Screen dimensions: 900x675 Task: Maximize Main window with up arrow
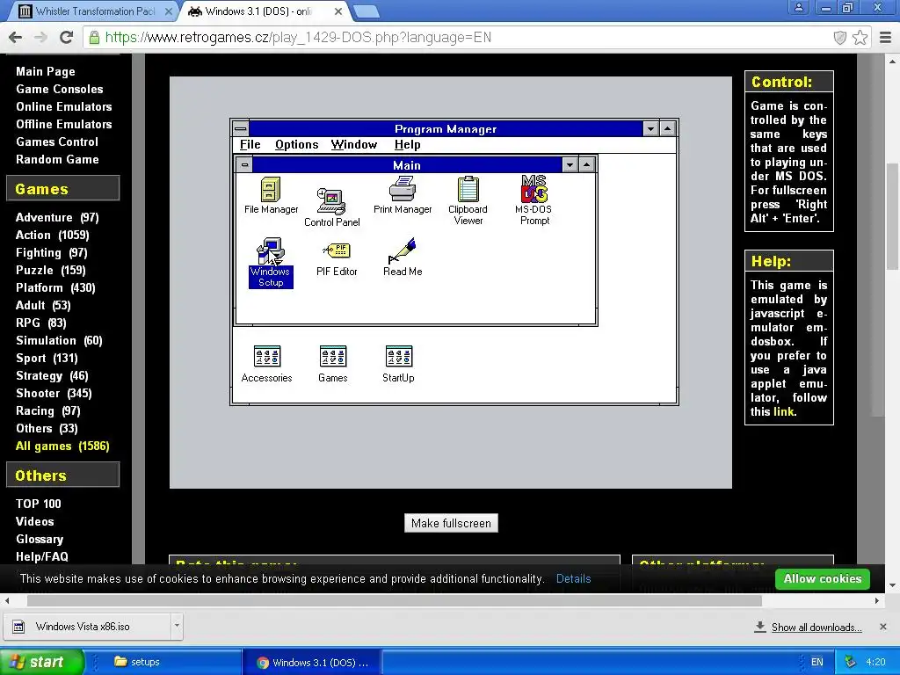point(586,165)
